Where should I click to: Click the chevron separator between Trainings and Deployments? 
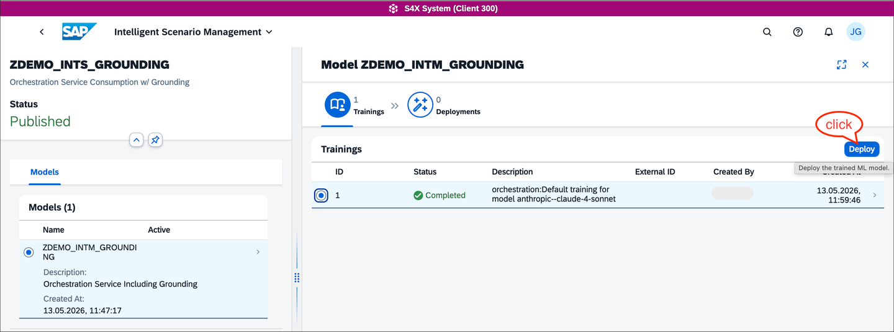click(395, 105)
